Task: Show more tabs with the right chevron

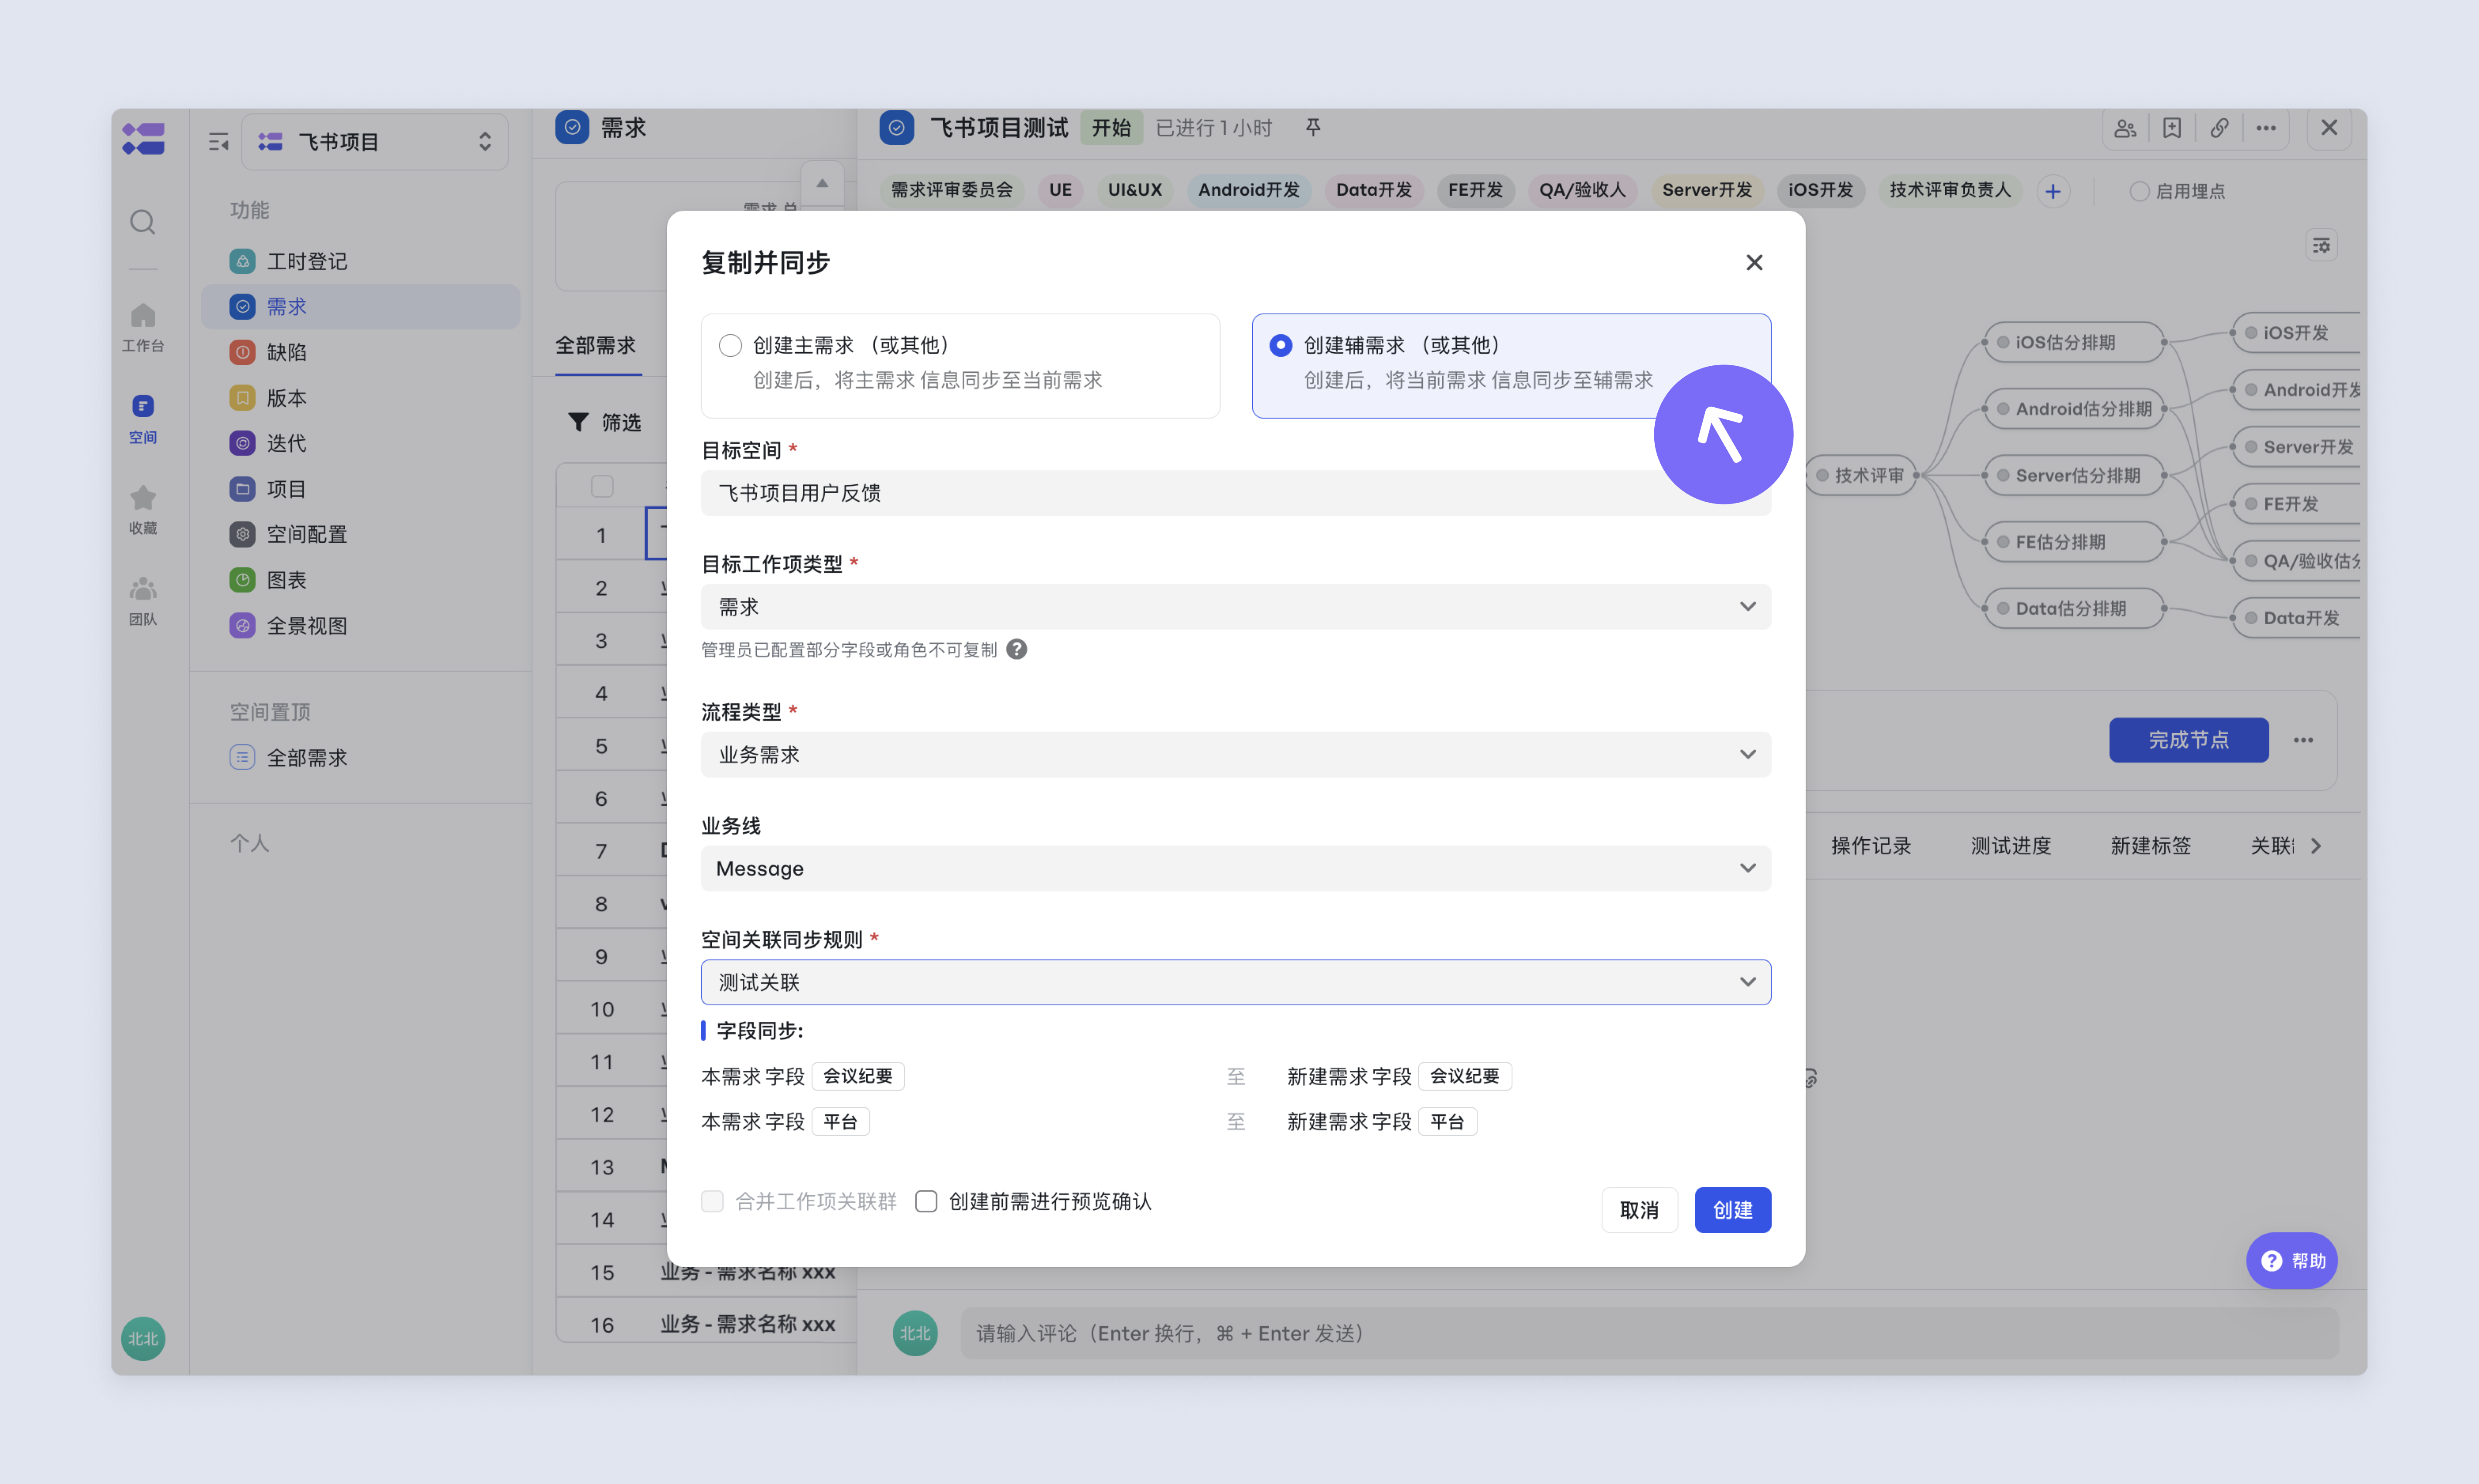Action: pyautogui.click(x=2316, y=846)
